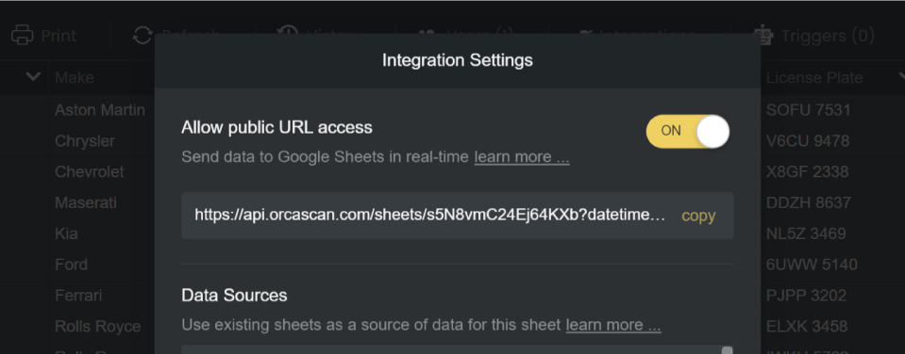Screen dimensions: 905x354
Task: Copy the Google Sheets API URL
Action: [698, 216]
